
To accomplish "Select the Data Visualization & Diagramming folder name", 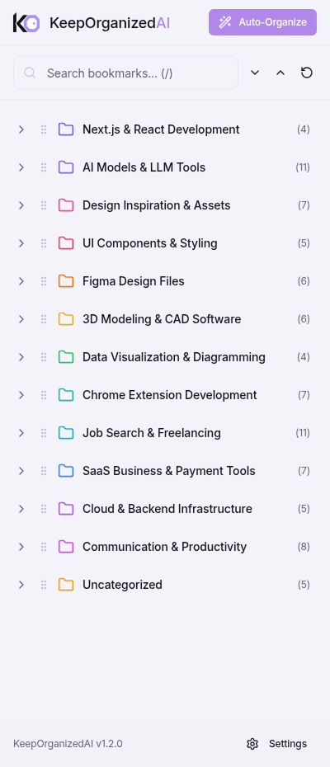I will pos(174,357).
